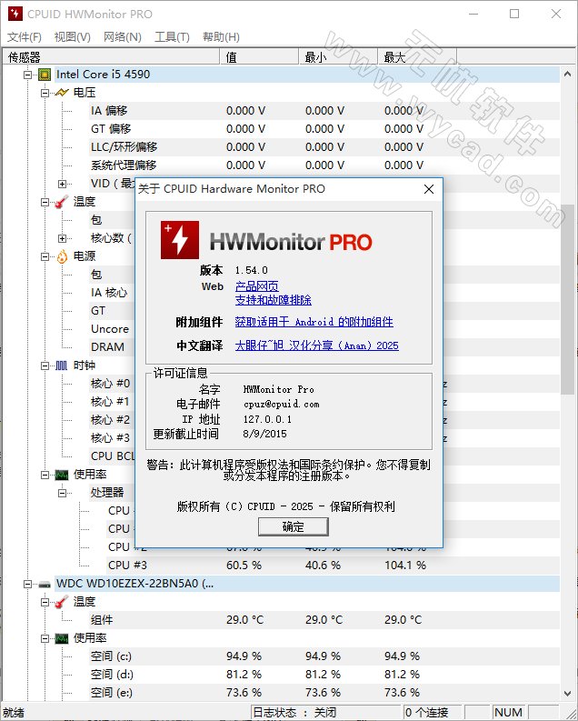
Task: Open the 支持和故障排除 link
Action: pos(274,300)
